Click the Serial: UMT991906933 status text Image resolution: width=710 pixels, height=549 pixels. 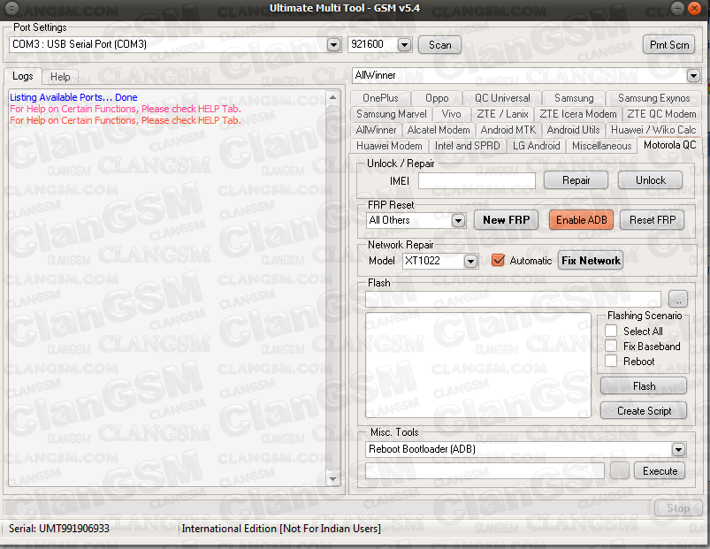(59, 529)
